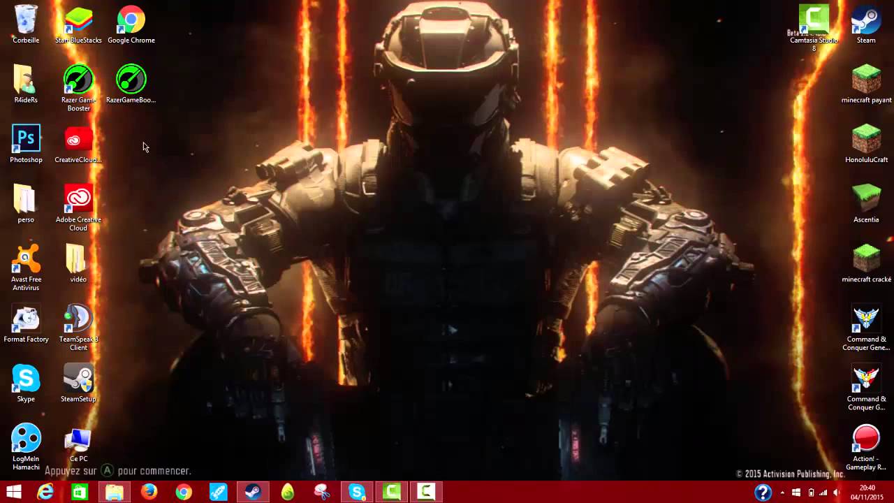Open the 'minecraft payant' shortcut

click(866, 80)
